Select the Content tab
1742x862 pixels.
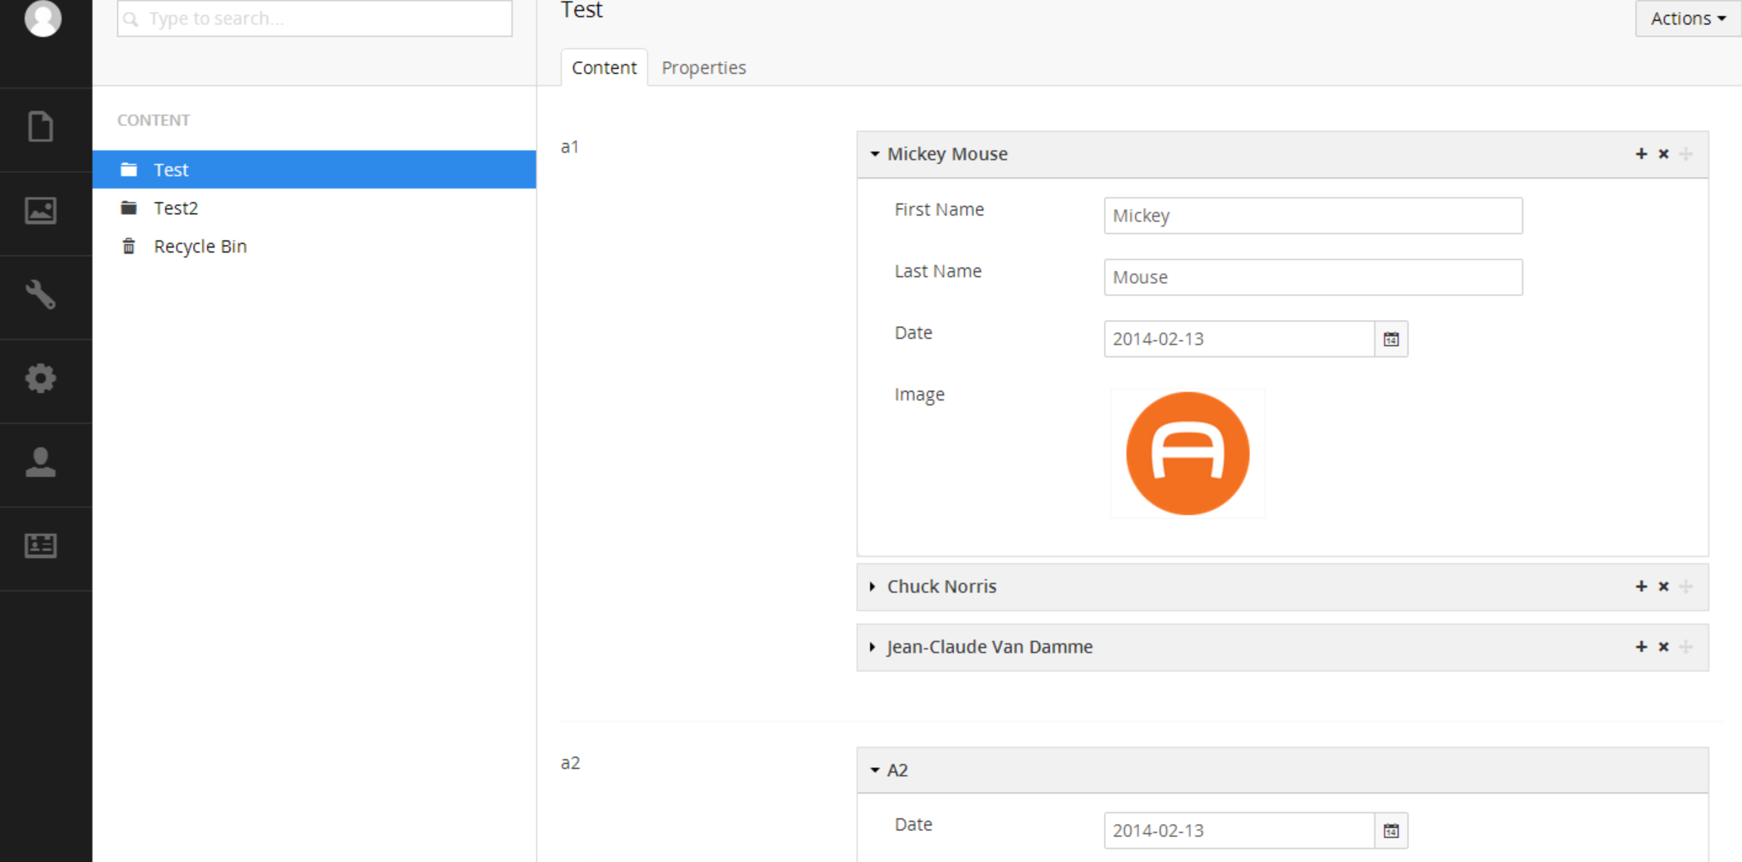pyautogui.click(x=604, y=68)
